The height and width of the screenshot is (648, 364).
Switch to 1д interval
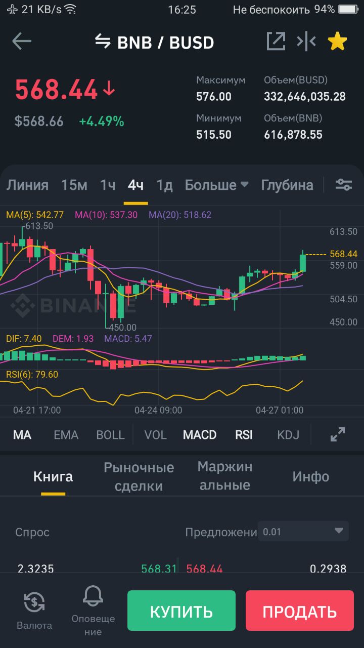point(164,185)
